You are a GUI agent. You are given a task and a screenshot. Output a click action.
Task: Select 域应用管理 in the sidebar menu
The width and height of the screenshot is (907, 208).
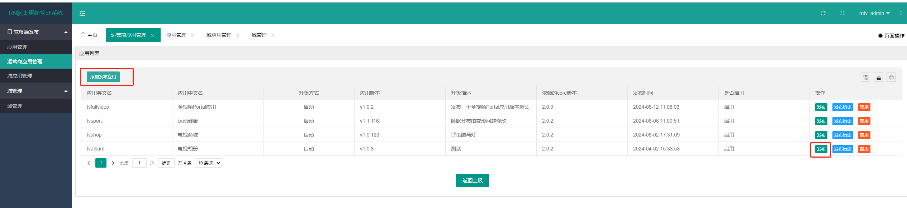20,76
